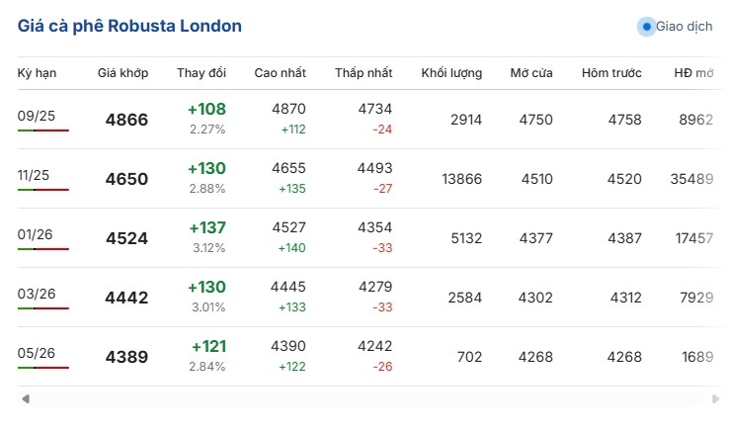Click the Khối lượng column header
The height and width of the screenshot is (434, 729).
coord(451,73)
